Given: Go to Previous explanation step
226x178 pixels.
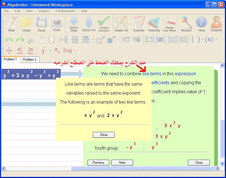Looking at the screenshot, I should click(98, 163).
